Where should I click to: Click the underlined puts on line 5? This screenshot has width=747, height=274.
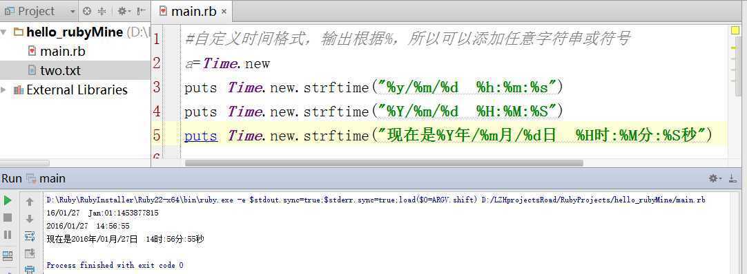pyautogui.click(x=201, y=136)
